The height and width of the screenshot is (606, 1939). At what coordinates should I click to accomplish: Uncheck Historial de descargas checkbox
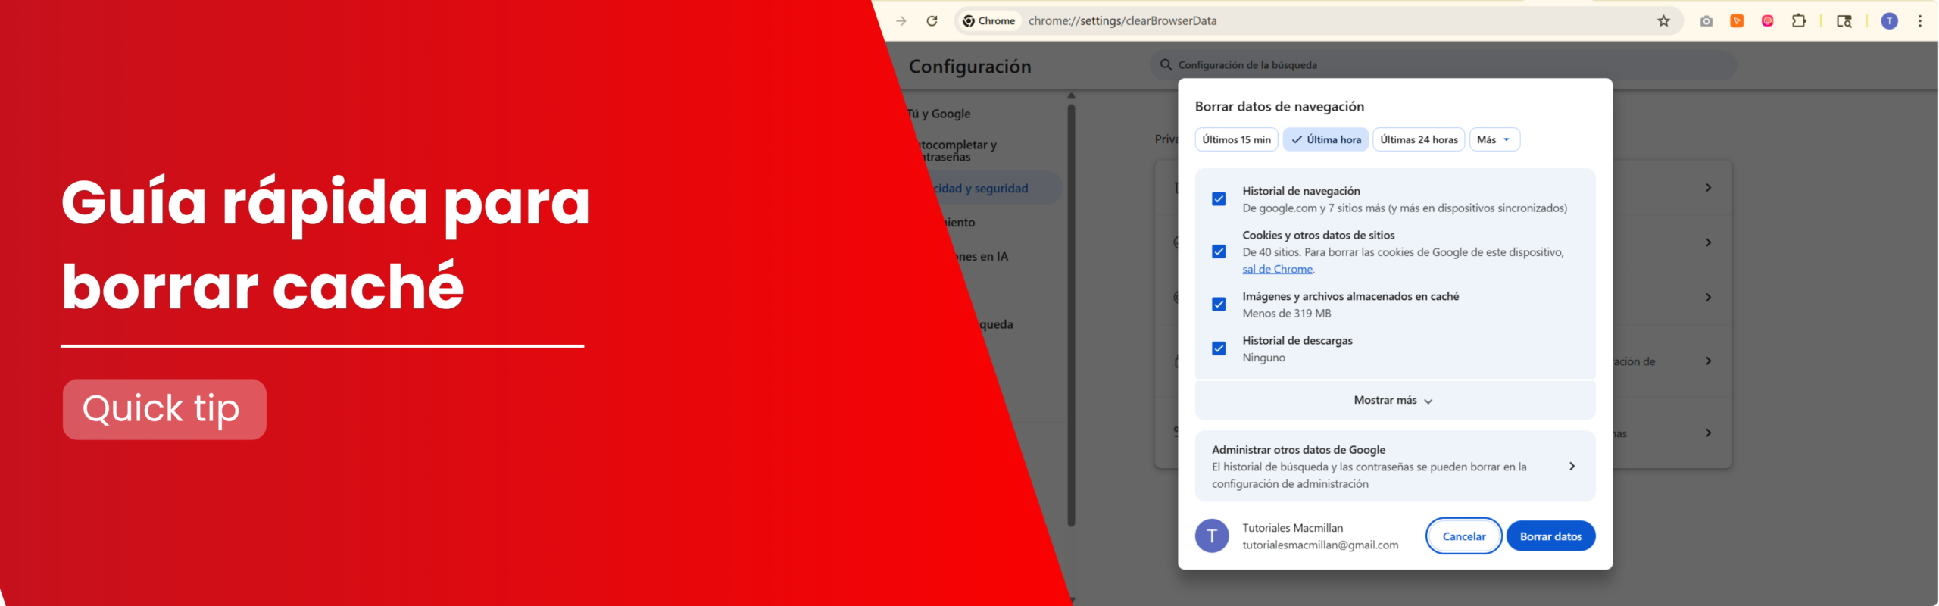pos(1219,348)
